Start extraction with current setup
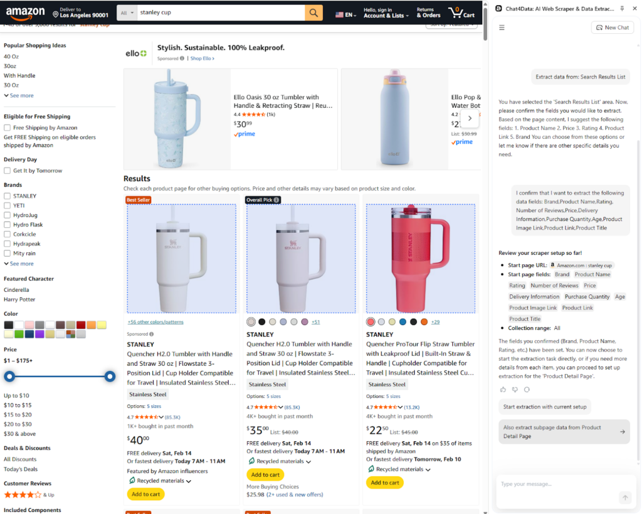642x514 pixels. (x=544, y=407)
